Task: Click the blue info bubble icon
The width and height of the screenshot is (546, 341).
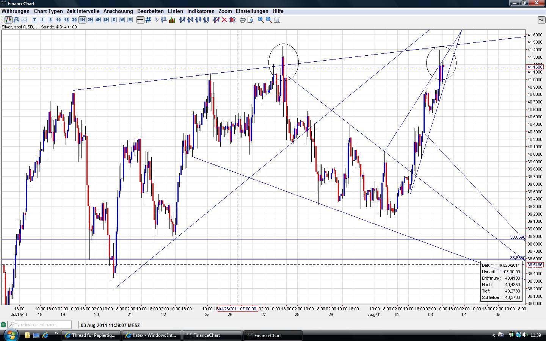Action: point(157,20)
